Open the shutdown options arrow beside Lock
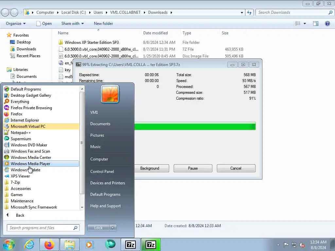The width and height of the screenshot is (335, 251). (113, 228)
